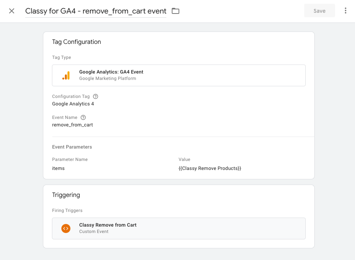Click the Firing Triggers label

tap(67, 210)
